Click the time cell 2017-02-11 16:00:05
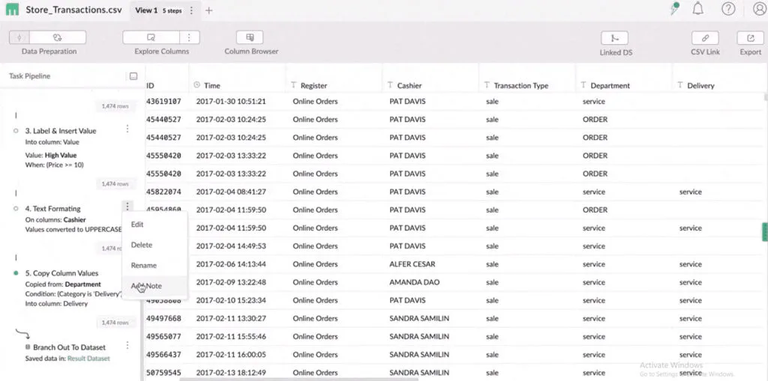768x381 pixels. 231,355
